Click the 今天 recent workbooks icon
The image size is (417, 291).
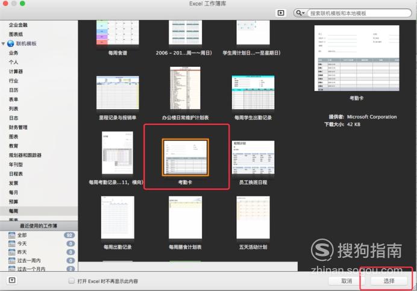(x=11, y=243)
